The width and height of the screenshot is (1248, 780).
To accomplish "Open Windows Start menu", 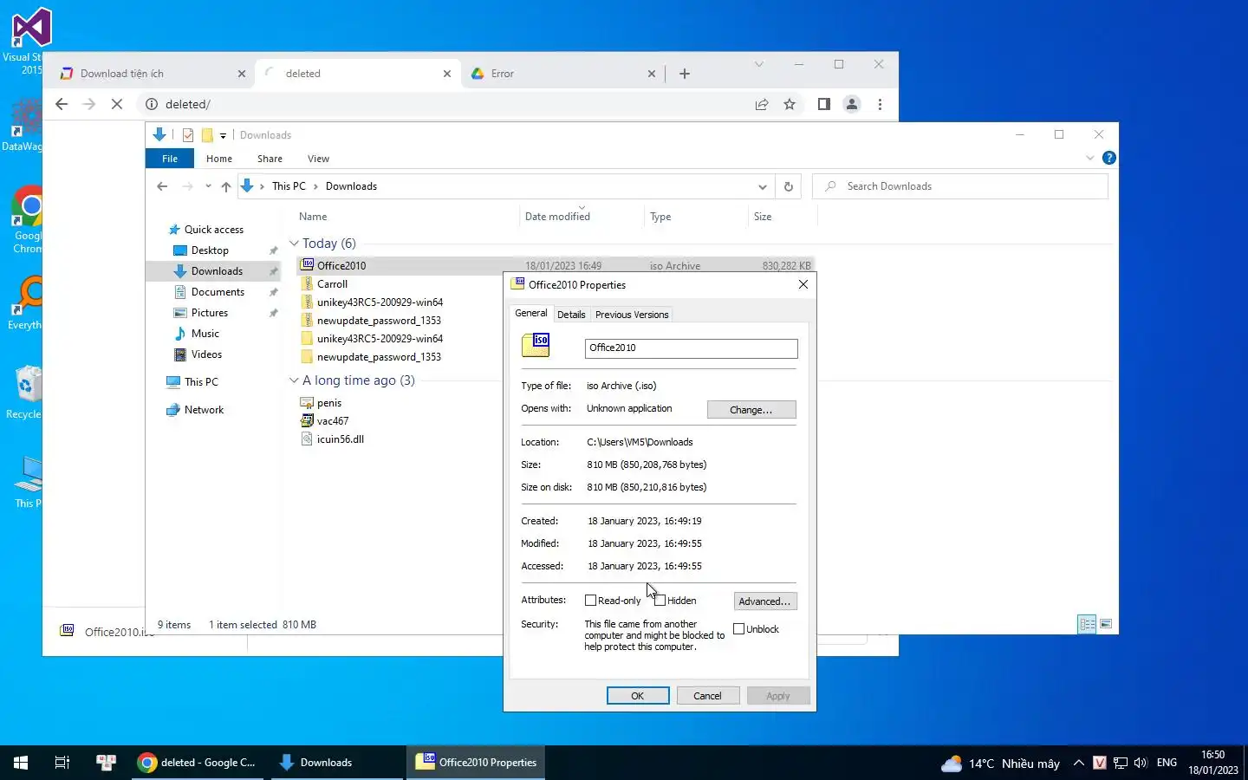I will 21,763.
